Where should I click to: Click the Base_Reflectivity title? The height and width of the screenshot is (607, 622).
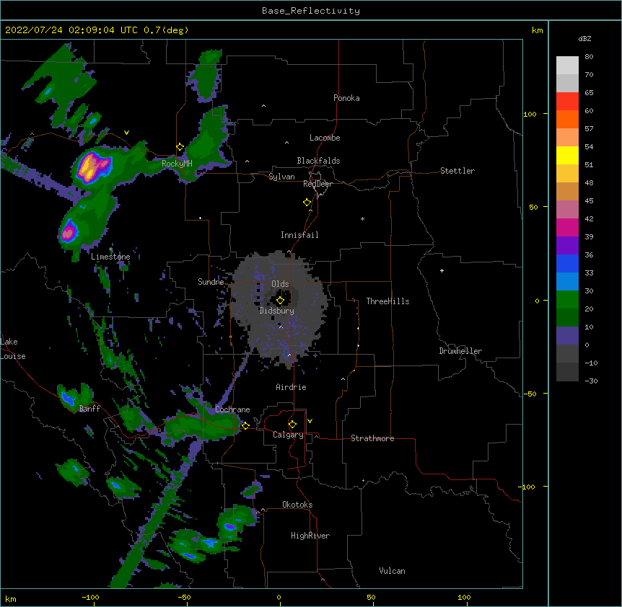pyautogui.click(x=311, y=11)
